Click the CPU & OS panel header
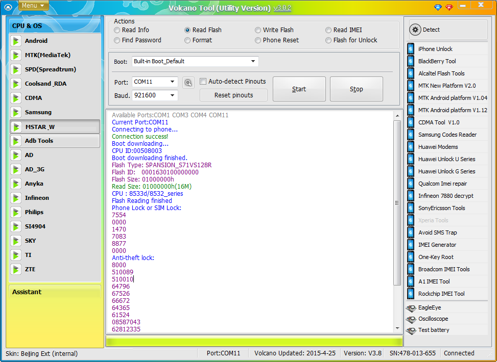The image size is (497, 362). coord(55,26)
